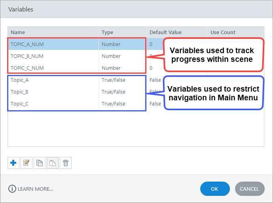Confirm with the OK button
The image size is (273, 203).
(x=215, y=189)
